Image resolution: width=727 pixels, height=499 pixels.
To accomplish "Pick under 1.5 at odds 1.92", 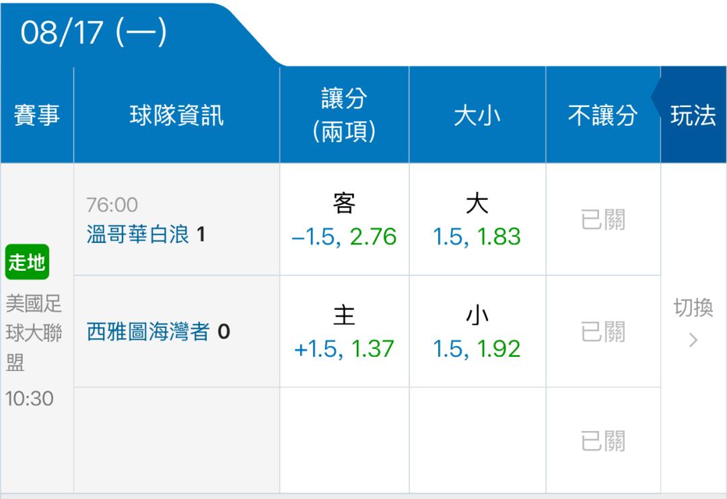I will 477,331.
